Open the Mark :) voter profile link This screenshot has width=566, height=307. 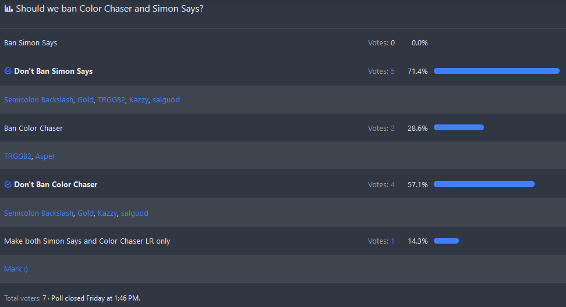pos(16,269)
